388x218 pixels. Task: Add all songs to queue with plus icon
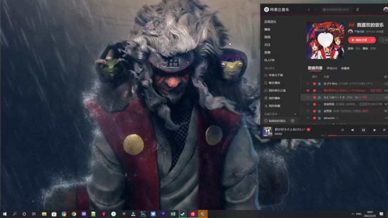(372, 40)
